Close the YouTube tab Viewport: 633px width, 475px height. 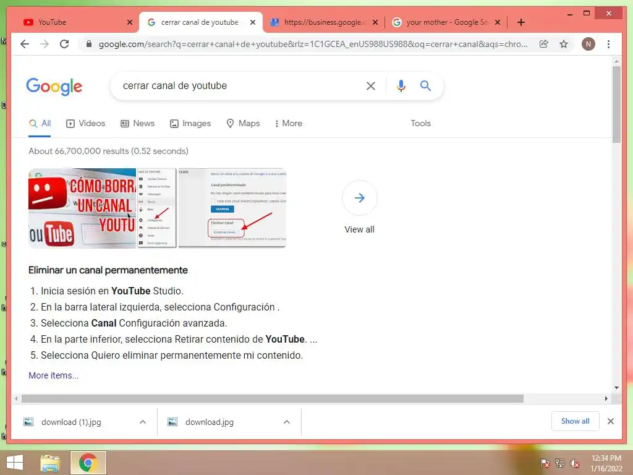(x=130, y=22)
